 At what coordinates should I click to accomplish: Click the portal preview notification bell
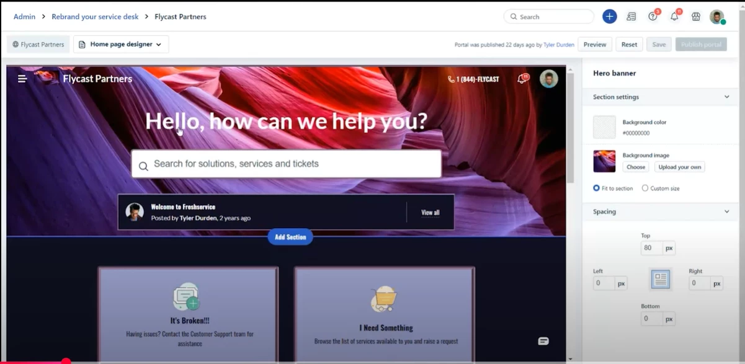pyautogui.click(x=522, y=79)
